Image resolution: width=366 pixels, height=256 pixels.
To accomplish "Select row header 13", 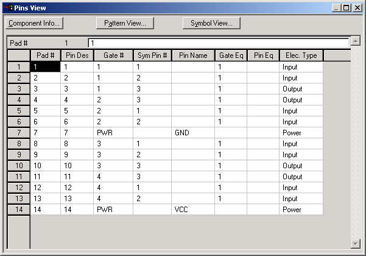I will click(19, 199).
